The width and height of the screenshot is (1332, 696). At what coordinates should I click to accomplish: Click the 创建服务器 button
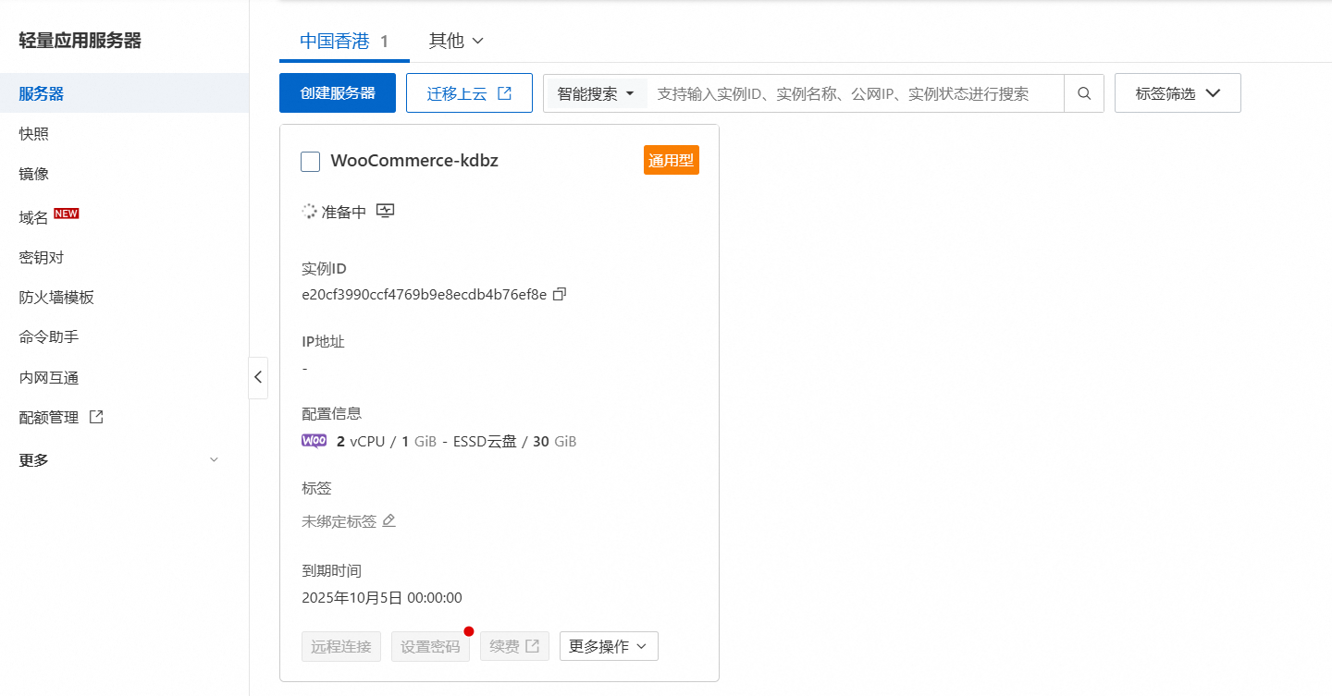pos(338,93)
